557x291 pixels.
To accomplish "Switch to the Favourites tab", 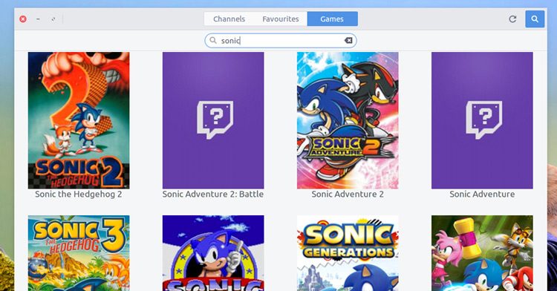I will pos(281,19).
